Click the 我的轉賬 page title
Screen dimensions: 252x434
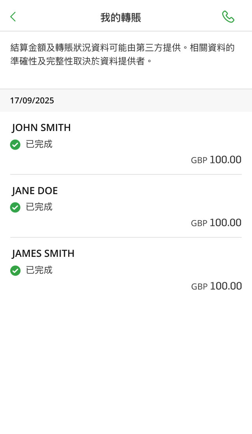click(120, 17)
